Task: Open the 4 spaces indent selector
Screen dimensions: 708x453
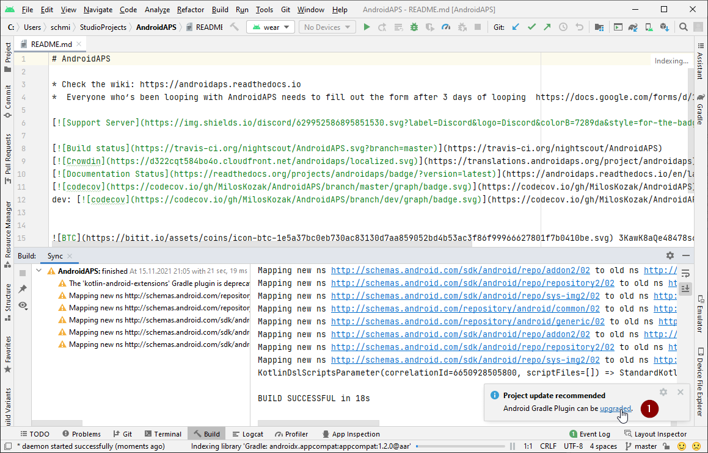Action: coord(604,446)
